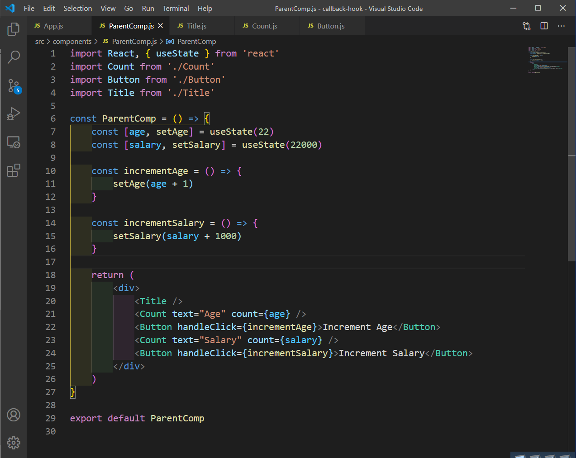576x458 pixels.
Task: Open the Extensions view
Action: 14,170
